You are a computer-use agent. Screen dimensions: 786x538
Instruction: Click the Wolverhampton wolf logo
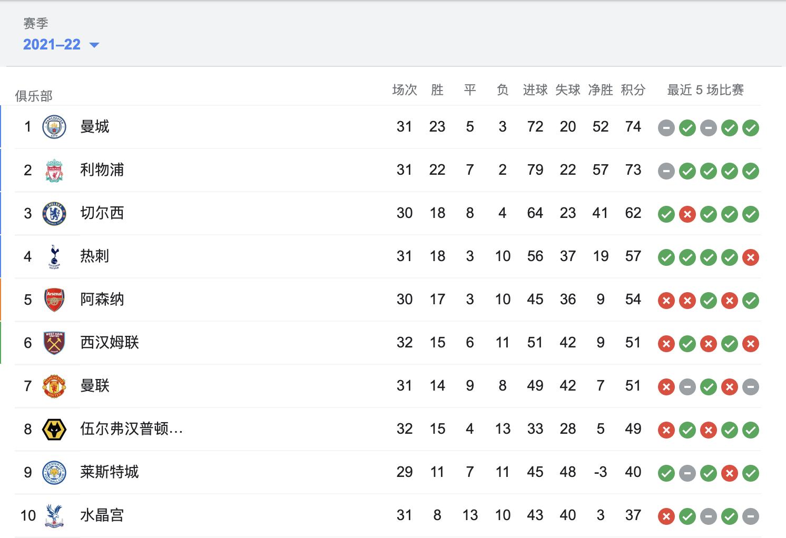[54, 429]
